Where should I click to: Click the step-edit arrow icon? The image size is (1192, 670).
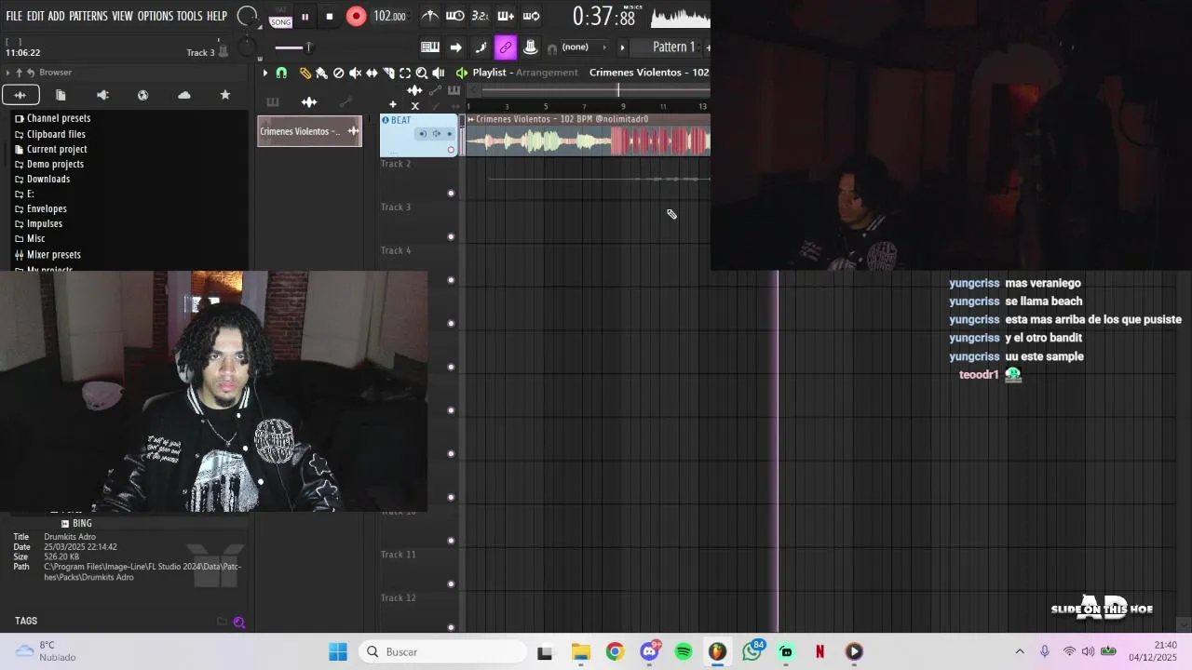click(x=455, y=47)
